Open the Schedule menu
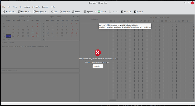Screen dimensions: 195x106 [36, 7]
